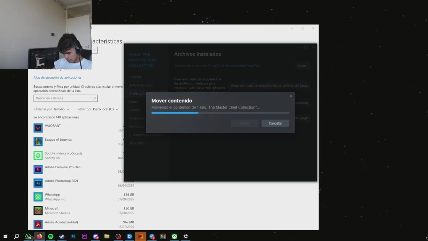Click 'Hacer una copia de seguridad de los archivos del juego'
This screenshot has height=241, width=428.
tap(270, 86)
